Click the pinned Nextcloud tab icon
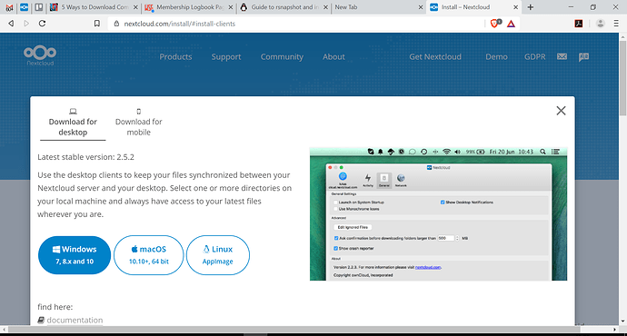The height and width of the screenshot is (336, 627). click(x=24, y=7)
